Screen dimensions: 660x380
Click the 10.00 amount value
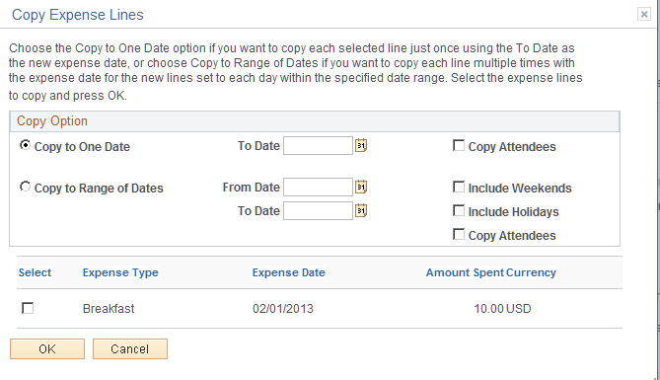(x=488, y=309)
